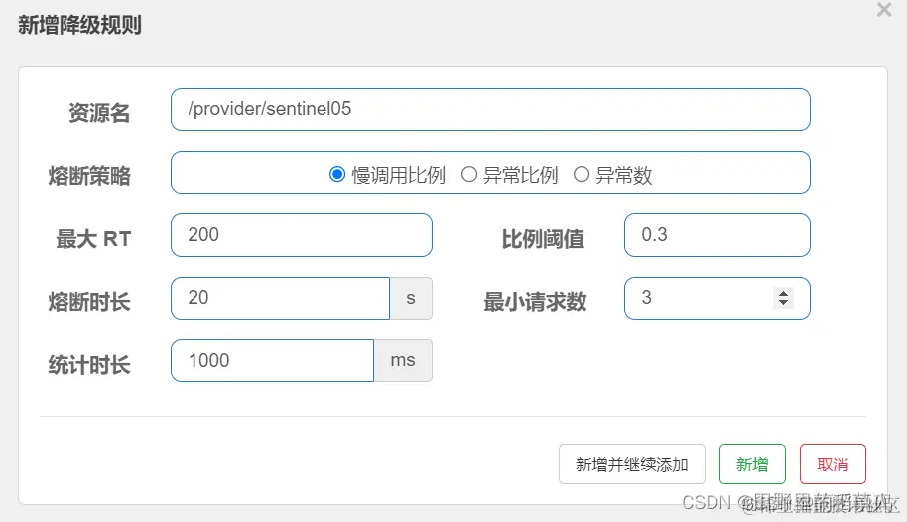Select the 慢调用比例 radio option
This screenshot has height=522, width=907.
click(x=337, y=175)
